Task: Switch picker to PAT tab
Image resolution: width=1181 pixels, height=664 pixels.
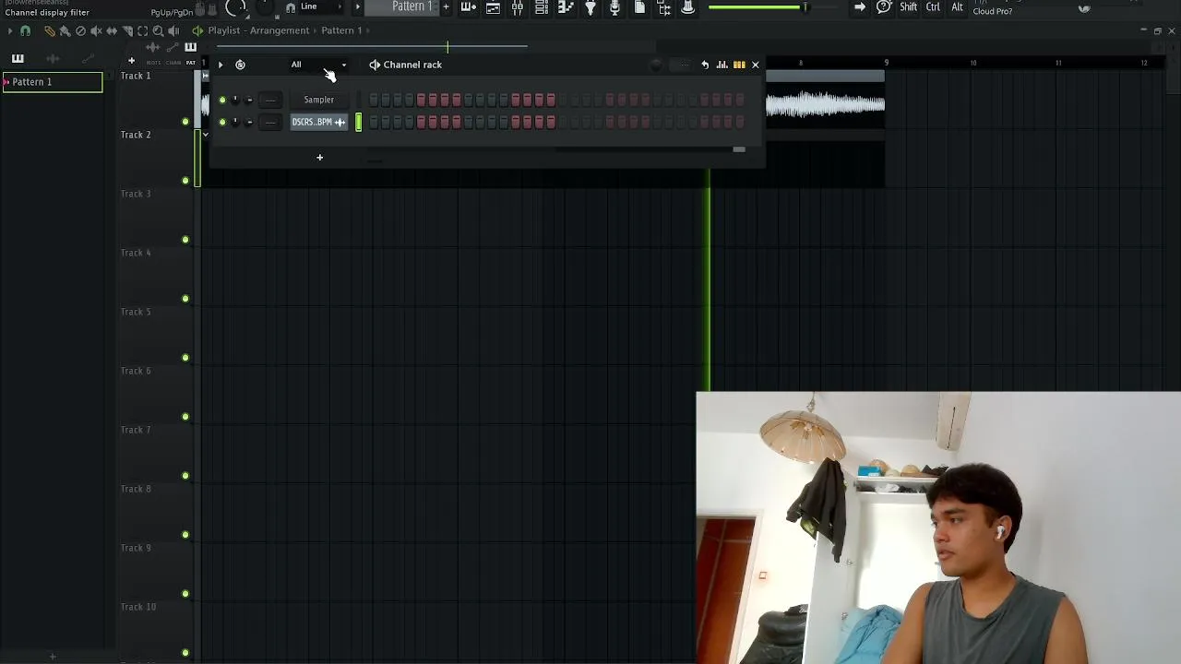Action: [x=191, y=63]
